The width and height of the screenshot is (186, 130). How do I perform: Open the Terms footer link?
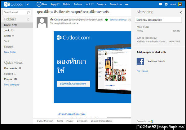(x=60, y=121)
